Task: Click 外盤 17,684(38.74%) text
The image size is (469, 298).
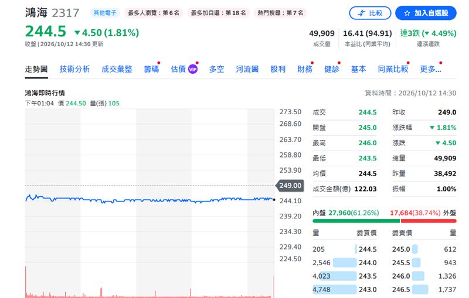Action: click(423, 213)
